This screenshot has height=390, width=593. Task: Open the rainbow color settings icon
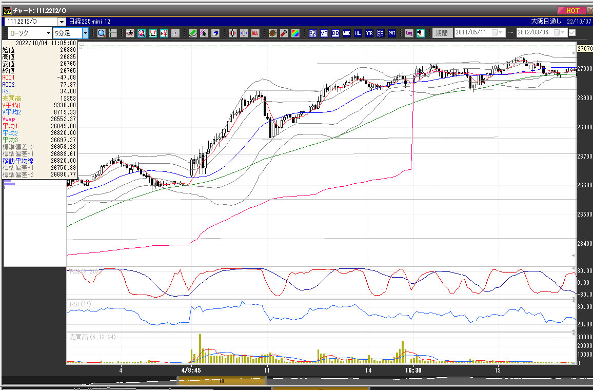[x=295, y=33]
